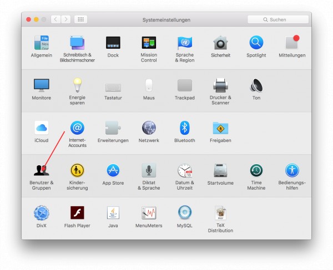Open Freigaben sharing settings
This screenshot has width=333, height=270.
click(x=220, y=128)
